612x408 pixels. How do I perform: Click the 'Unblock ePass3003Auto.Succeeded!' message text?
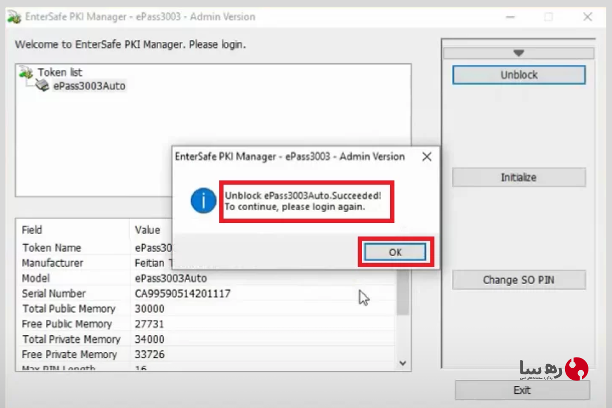(x=303, y=196)
